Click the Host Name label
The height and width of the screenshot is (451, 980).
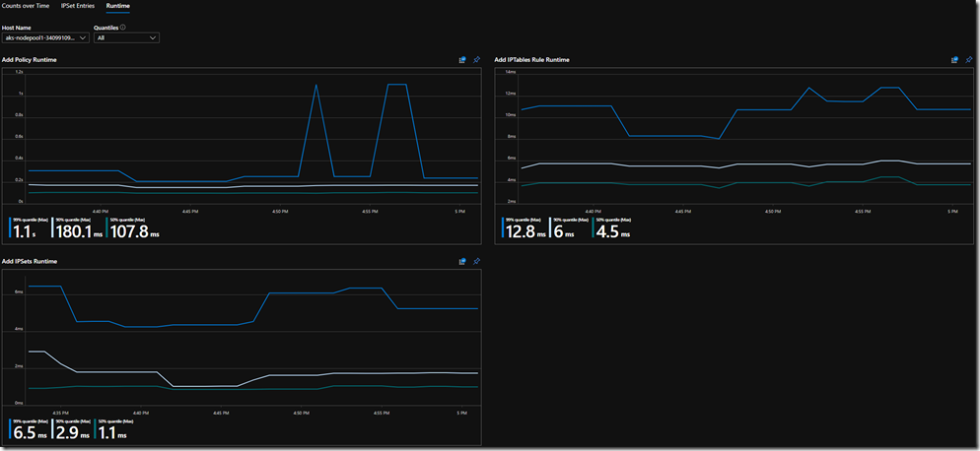pos(16,28)
